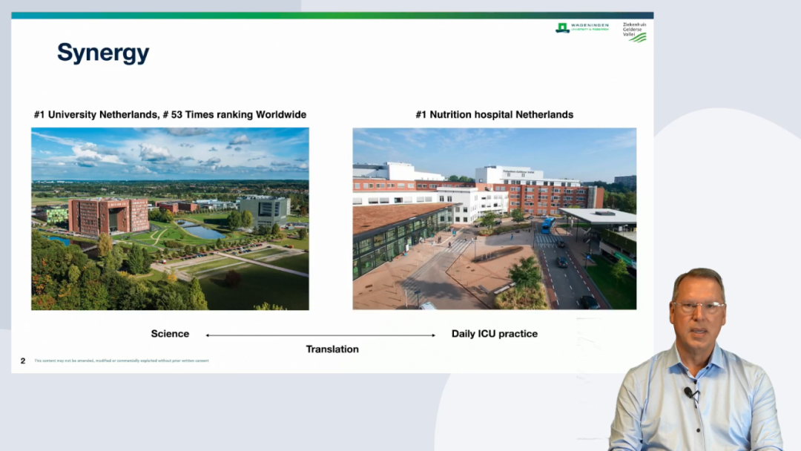
Task: Click the Translation label
Action: 332,349
